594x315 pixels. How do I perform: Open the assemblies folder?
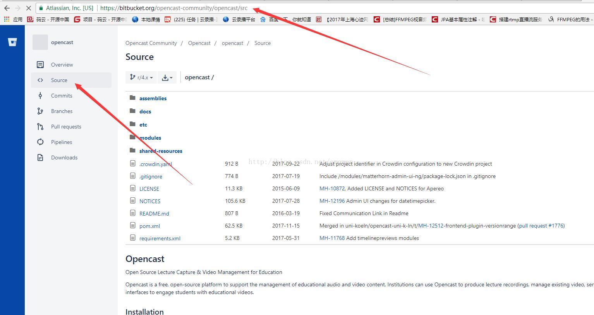point(153,98)
